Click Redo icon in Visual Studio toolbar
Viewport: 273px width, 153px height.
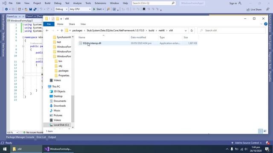tap(48, 9)
